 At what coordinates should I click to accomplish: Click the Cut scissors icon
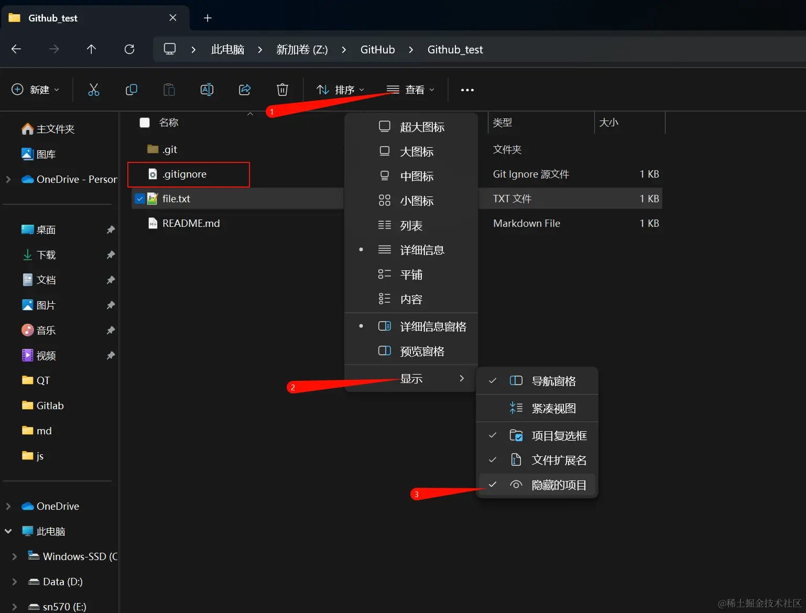(x=94, y=90)
